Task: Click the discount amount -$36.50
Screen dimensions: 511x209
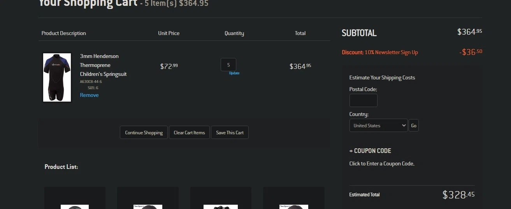Action: coord(471,52)
